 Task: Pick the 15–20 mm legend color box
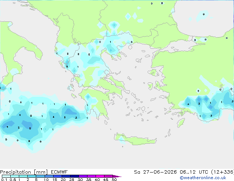58,176
